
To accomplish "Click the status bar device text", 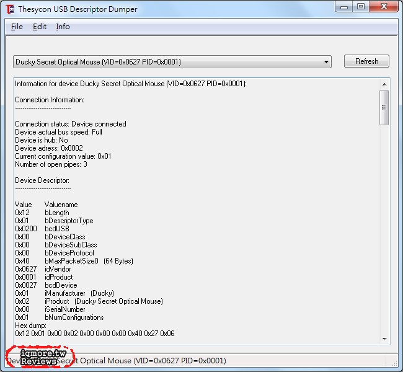I will pos(116,361).
